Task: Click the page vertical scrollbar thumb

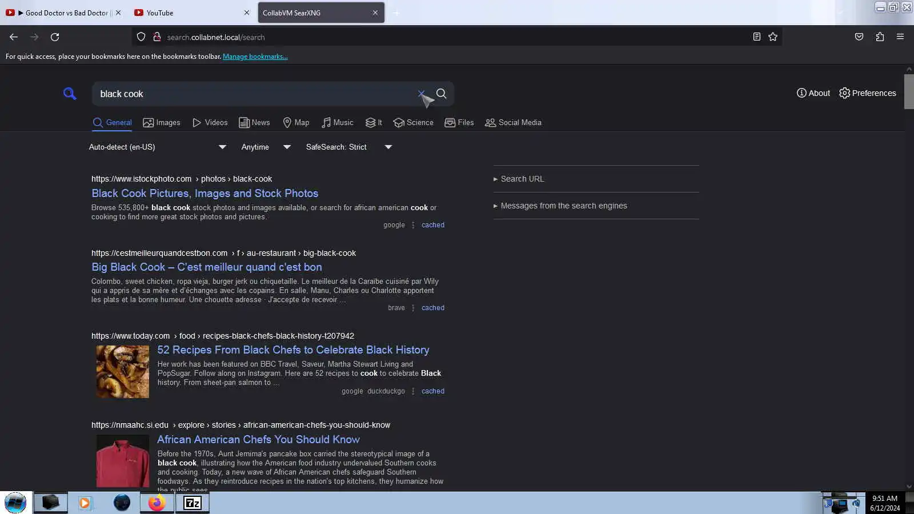Action: coord(909,91)
